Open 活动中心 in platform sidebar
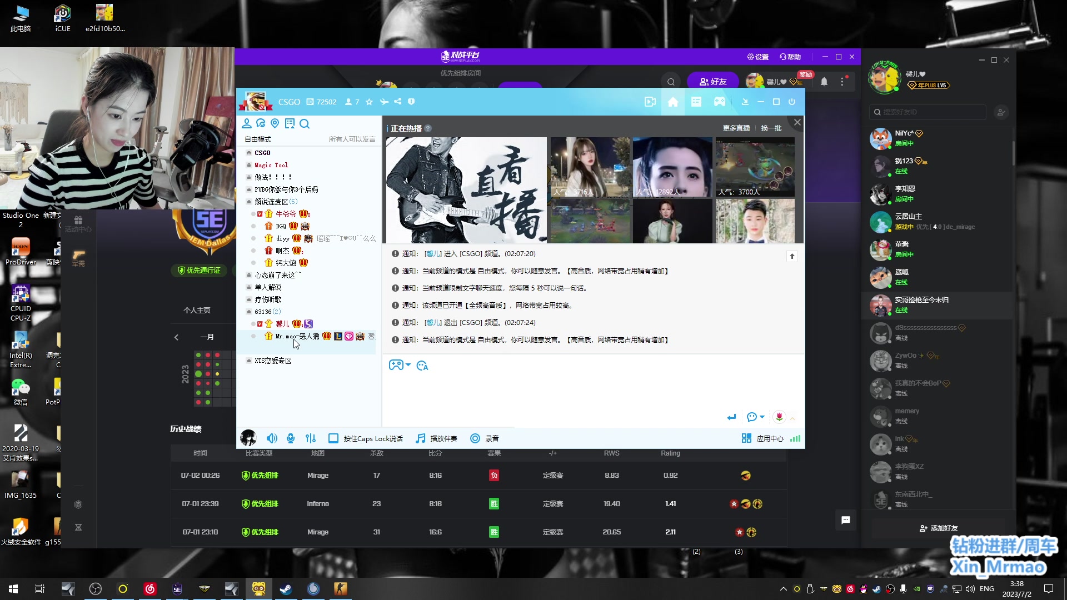Screen dimensions: 1067x600 78,224
